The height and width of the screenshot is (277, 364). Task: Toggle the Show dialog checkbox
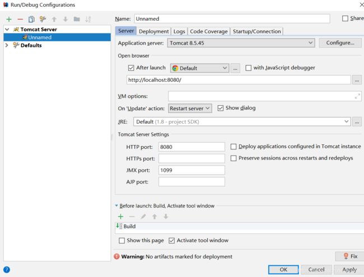[221, 108]
